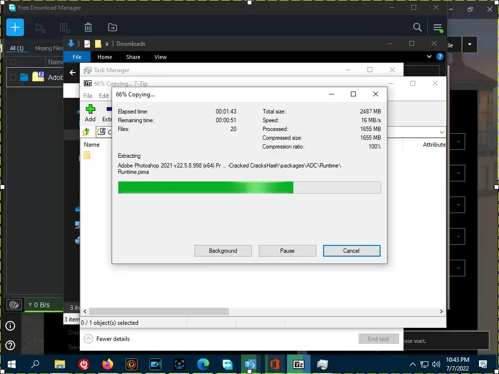Open File tab in the Downloads Explorer window
Image resolution: width=499 pixels, height=374 pixels.
[77, 57]
